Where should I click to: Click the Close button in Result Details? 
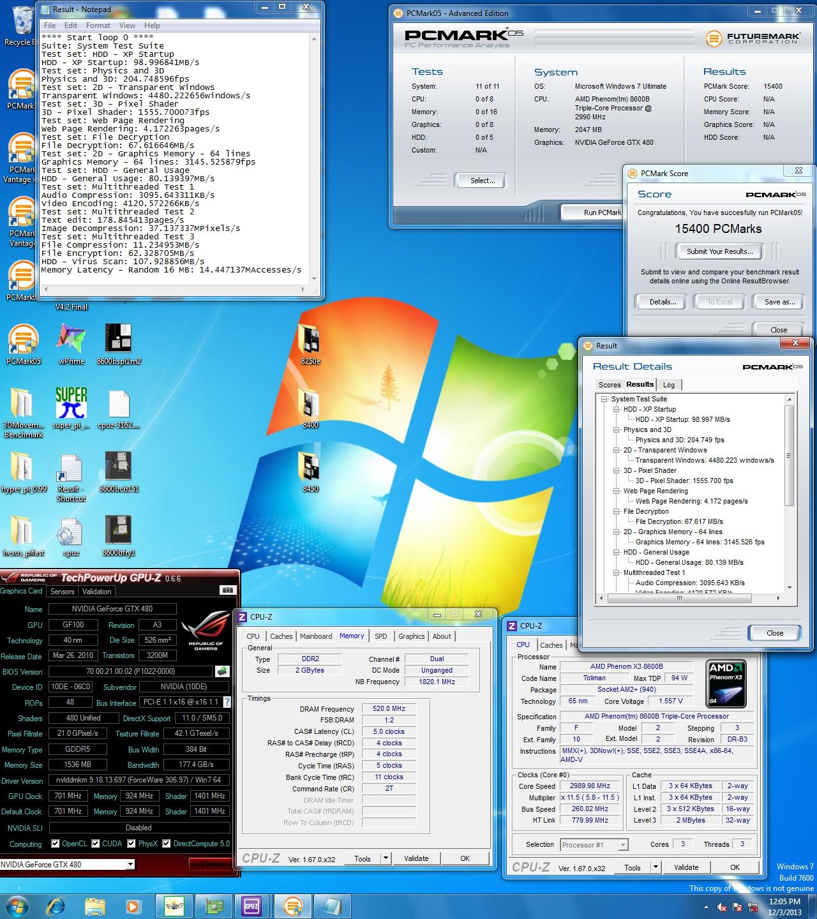coord(774,633)
